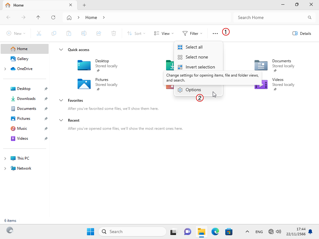This screenshot has height=239, width=319.
Task: Choose Select all from the menu
Action: [x=194, y=47]
